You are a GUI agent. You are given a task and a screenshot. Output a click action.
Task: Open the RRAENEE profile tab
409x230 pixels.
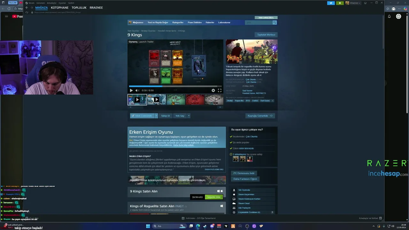tap(96, 8)
